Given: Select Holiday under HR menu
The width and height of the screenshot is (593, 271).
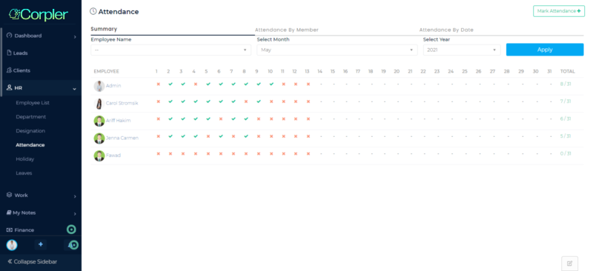Looking at the screenshot, I should [25, 159].
